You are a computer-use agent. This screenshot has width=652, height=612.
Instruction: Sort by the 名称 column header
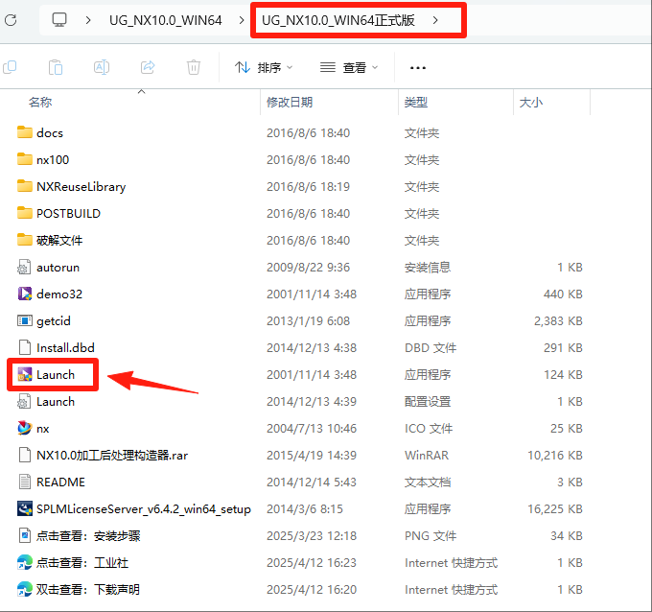(40, 102)
